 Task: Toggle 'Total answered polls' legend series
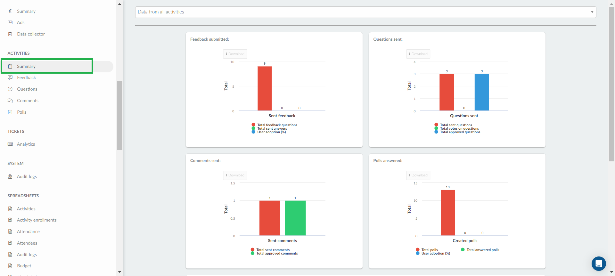click(480, 250)
